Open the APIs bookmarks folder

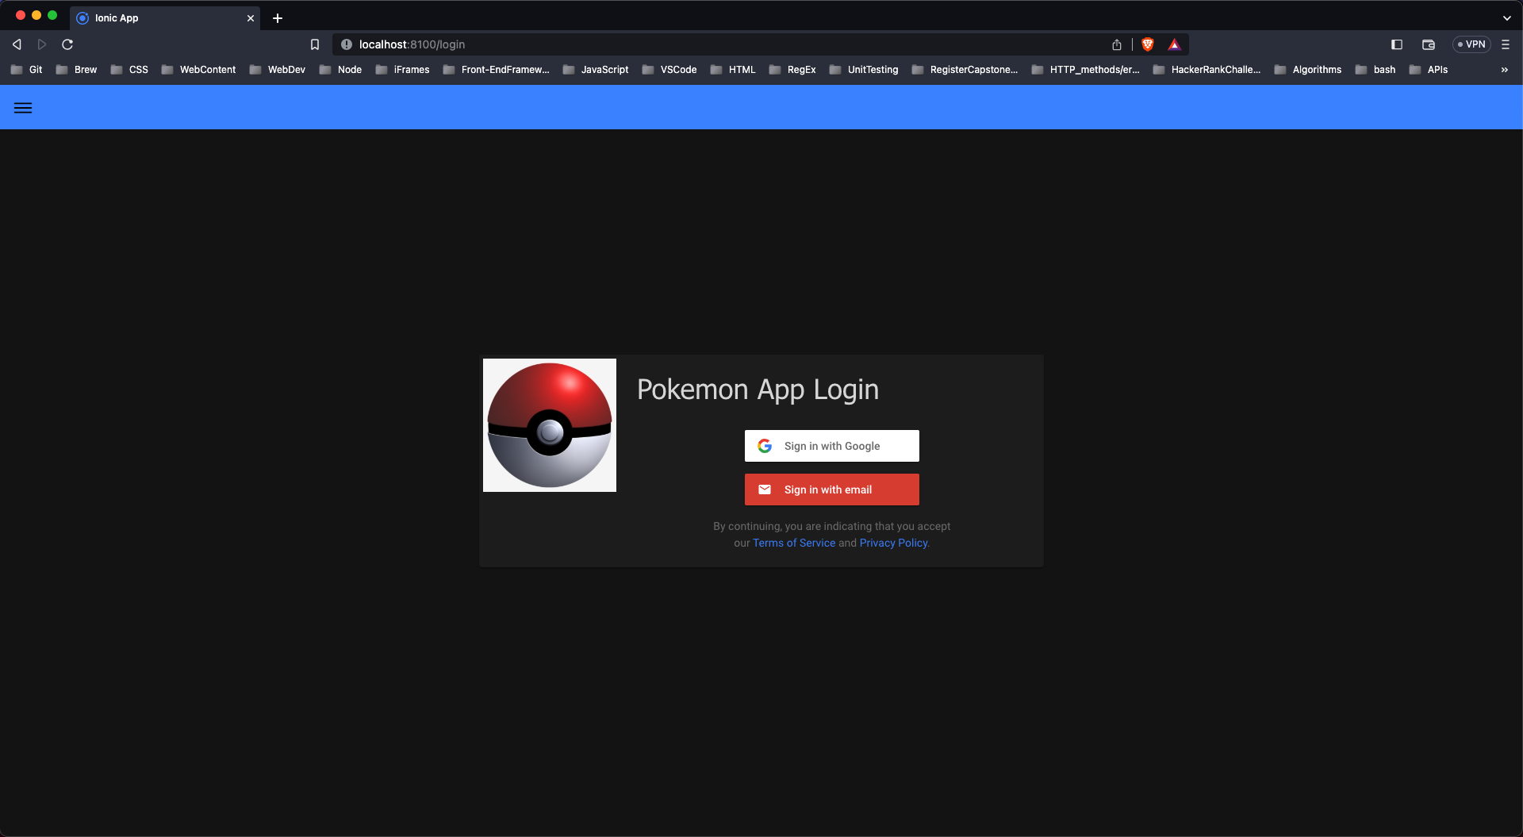1429,70
